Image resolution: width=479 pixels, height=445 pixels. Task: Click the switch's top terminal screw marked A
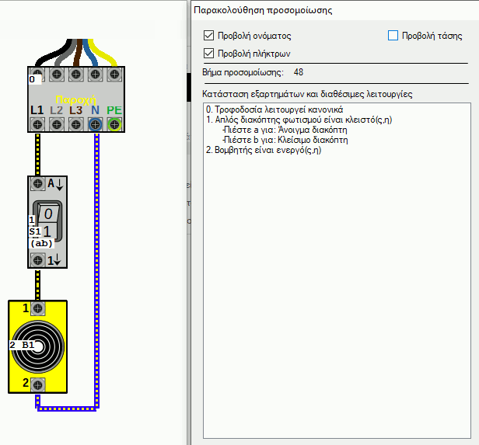point(37,184)
